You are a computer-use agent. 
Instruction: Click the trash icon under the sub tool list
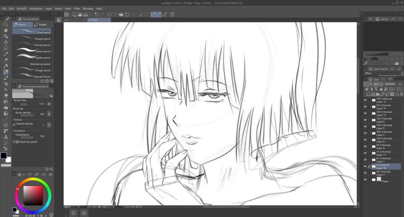tap(52, 81)
